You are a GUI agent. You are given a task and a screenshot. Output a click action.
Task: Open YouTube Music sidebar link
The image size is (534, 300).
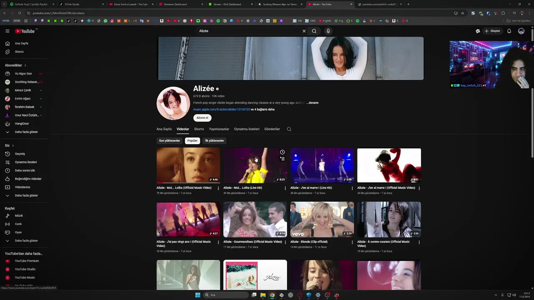(x=25, y=277)
